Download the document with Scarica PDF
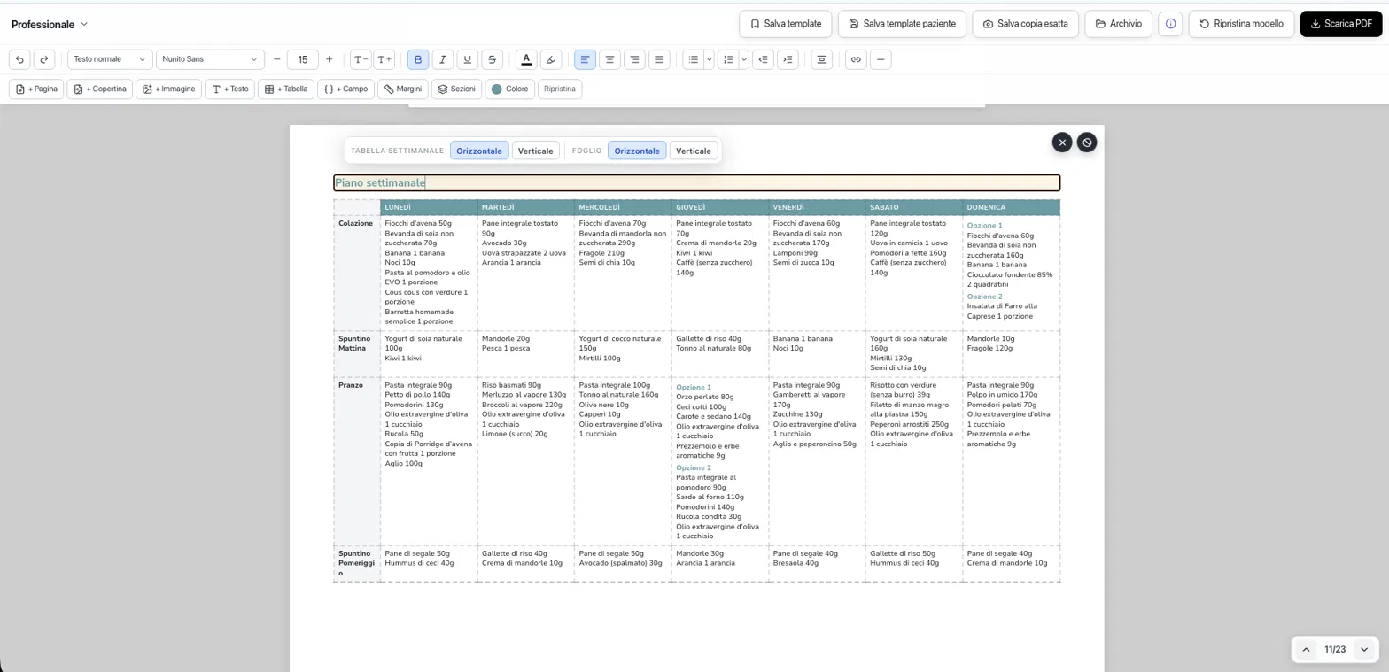The width and height of the screenshot is (1389, 672). point(1341,24)
